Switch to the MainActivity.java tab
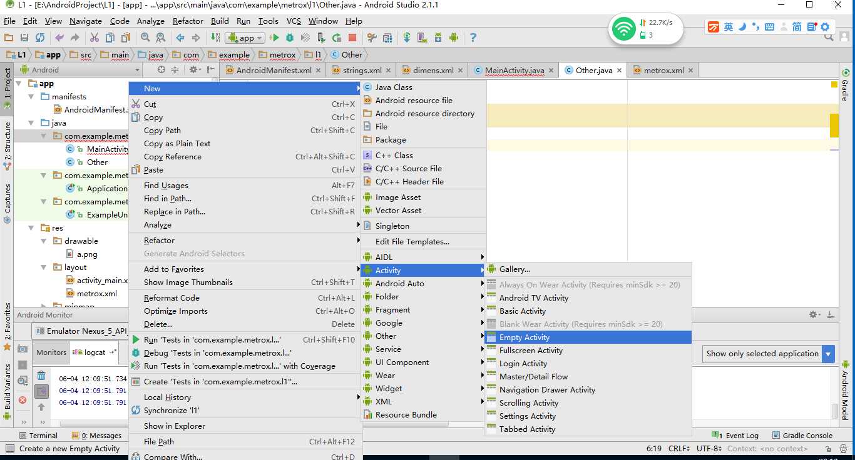Screen dimensions: 855x460 (514, 71)
